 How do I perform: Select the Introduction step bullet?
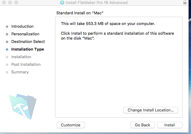pos(7,26)
